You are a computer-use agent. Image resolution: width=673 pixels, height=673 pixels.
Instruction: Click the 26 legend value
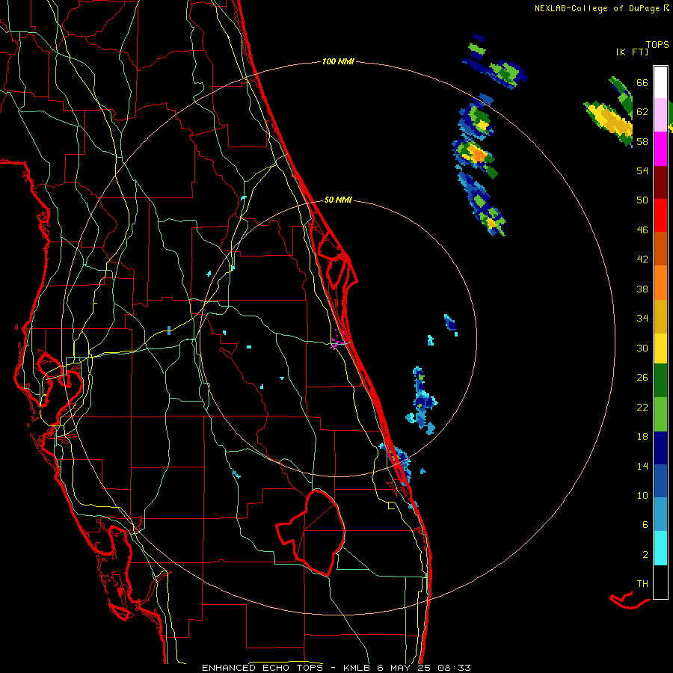pos(642,378)
